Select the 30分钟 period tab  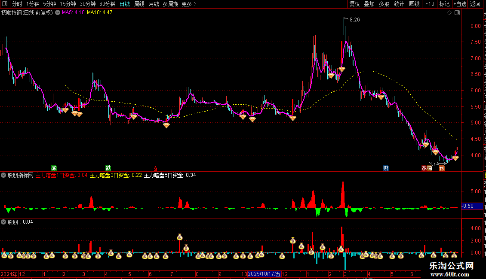pyautogui.click(x=88, y=4)
